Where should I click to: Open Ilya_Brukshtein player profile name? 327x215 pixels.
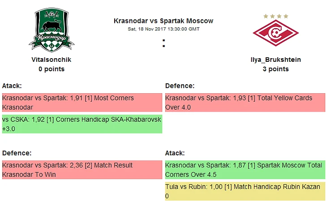click(275, 60)
